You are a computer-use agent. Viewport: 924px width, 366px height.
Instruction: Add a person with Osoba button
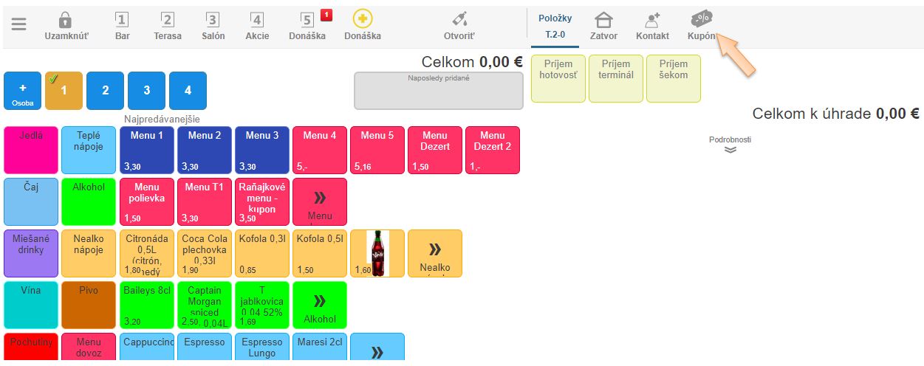coord(22,91)
